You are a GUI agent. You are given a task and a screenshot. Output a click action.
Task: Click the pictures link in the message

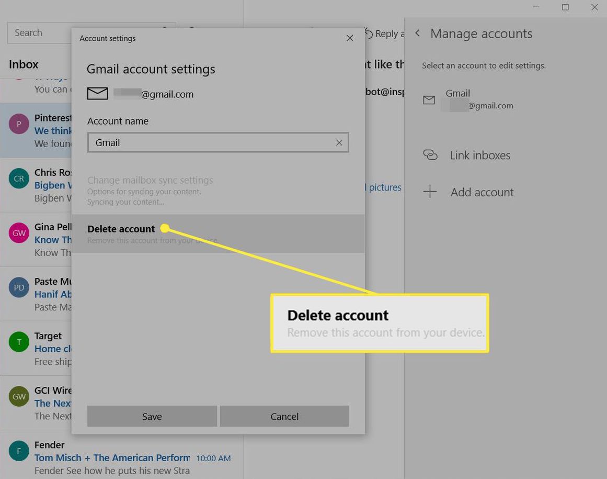pyautogui.click(x=385, y=187)
